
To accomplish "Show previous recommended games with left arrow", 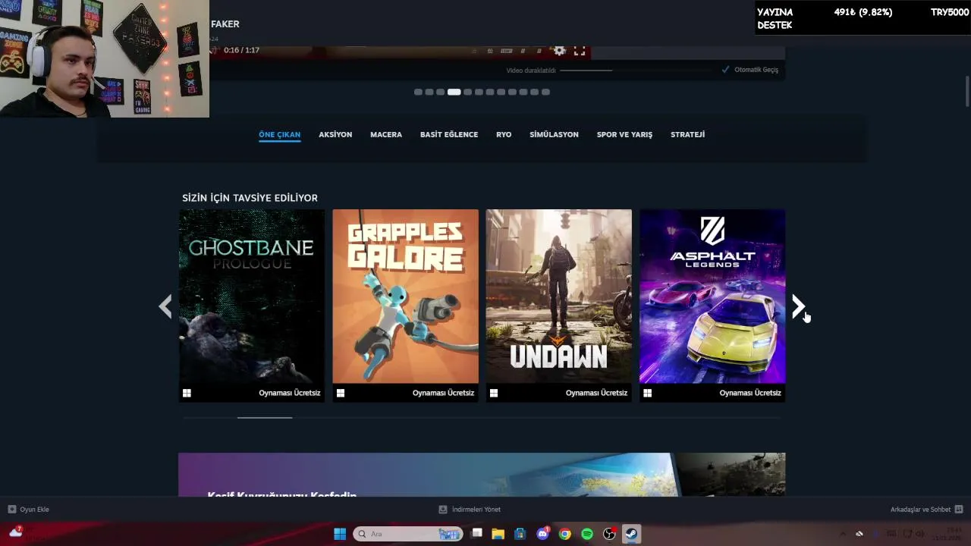I will point(165,306).
